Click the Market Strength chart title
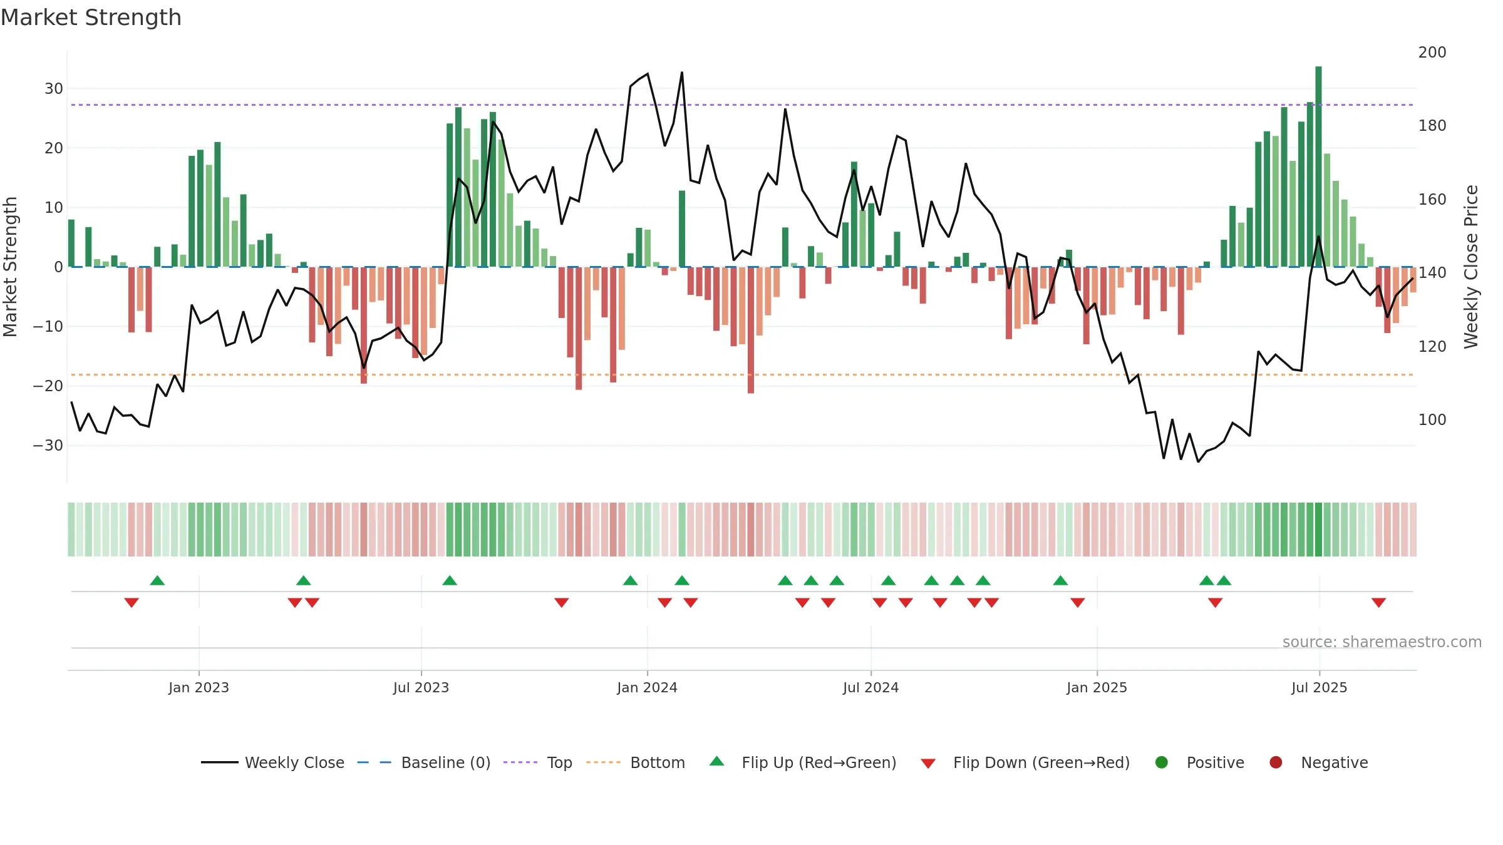This screenshot has width=1503, height=845. coord(91,18)
